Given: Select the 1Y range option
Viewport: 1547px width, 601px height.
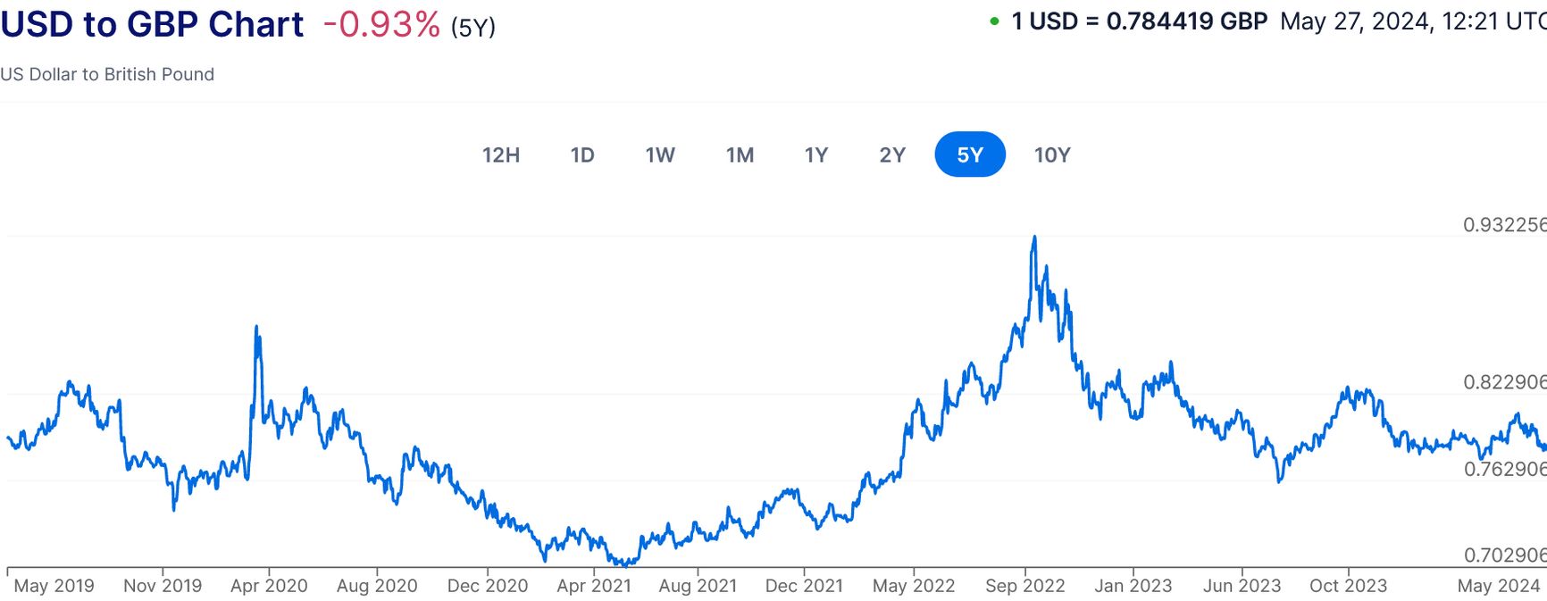Looking at the screenshot, I should (816, 155).
